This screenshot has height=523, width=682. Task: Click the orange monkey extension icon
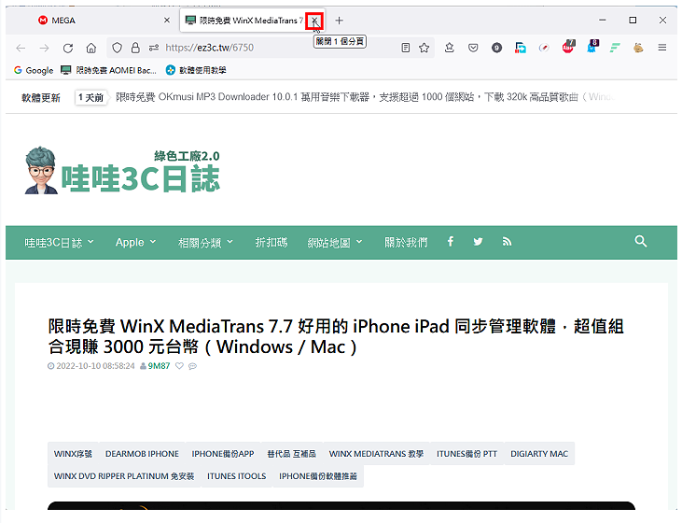coord(638,48)
